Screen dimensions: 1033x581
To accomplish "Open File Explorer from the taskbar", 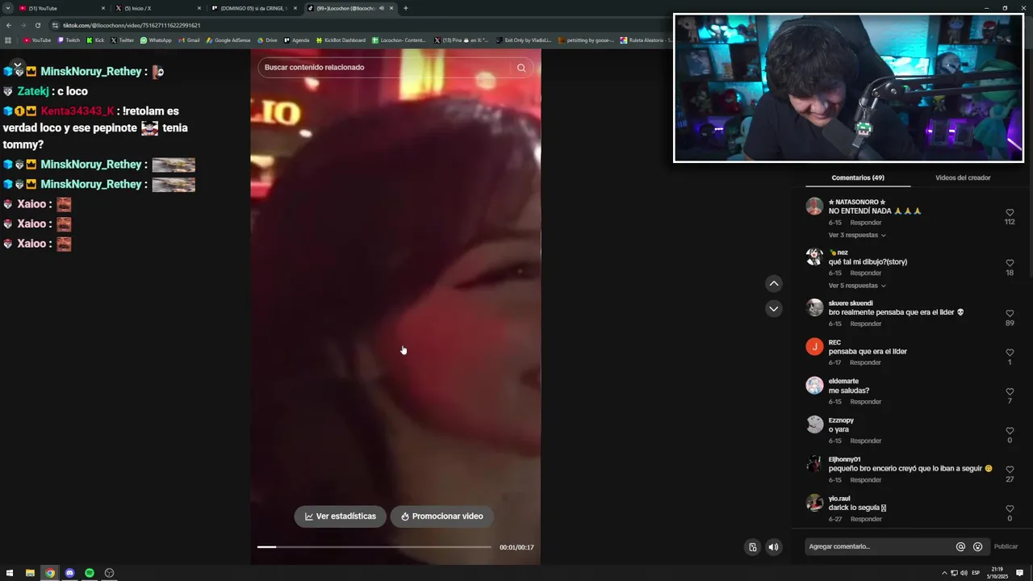I will [x=30, y=573].
